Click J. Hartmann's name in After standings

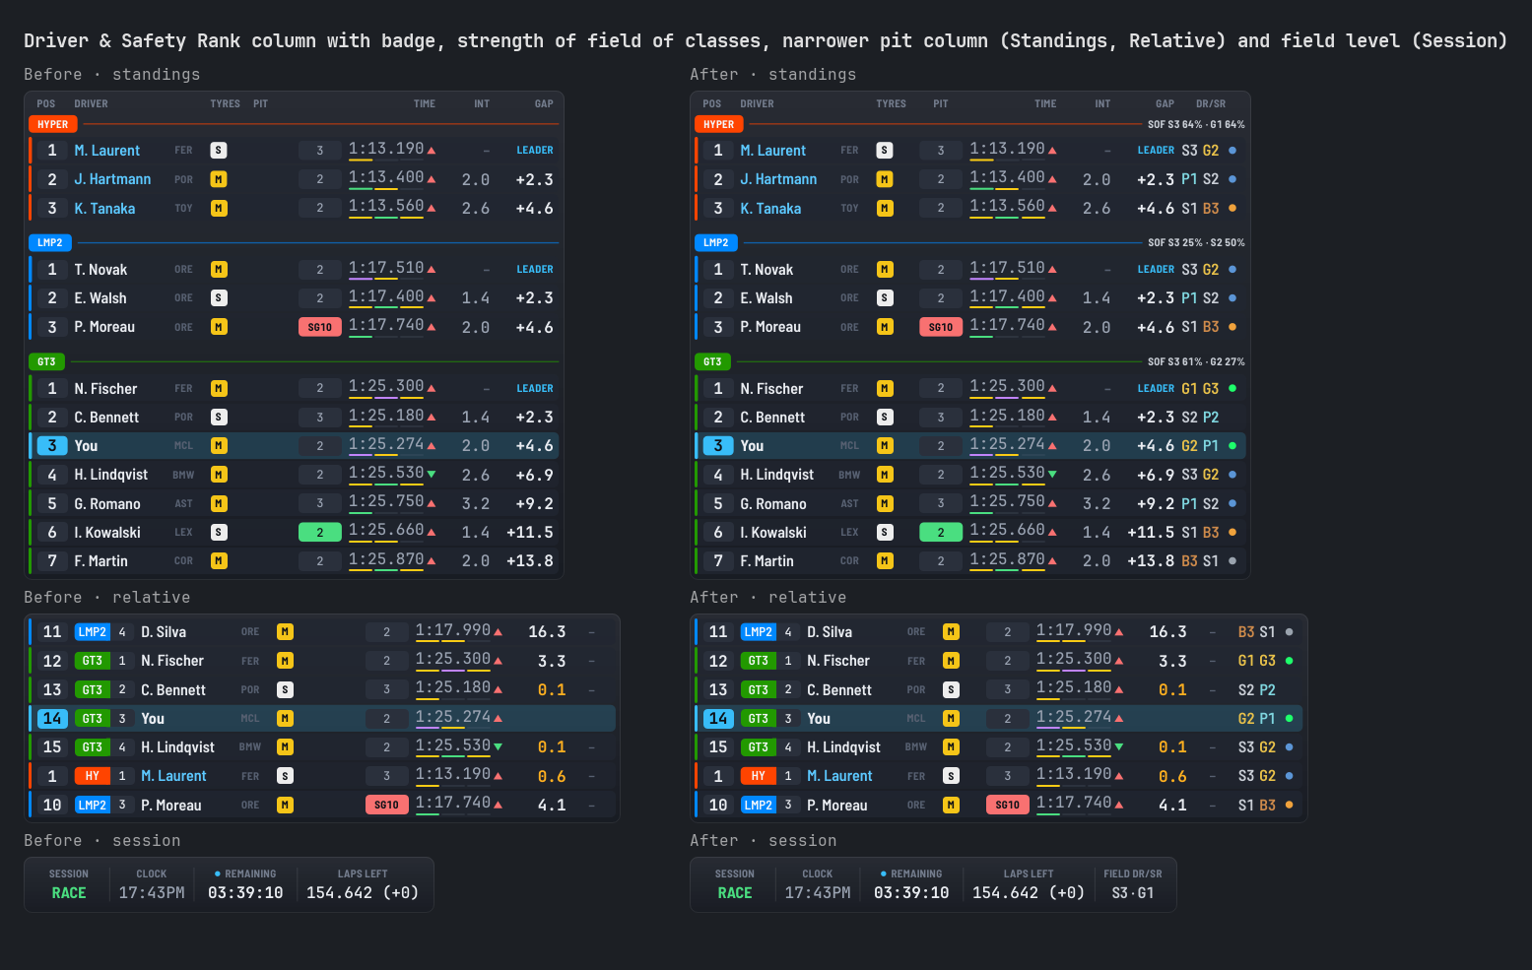(x=779, y=179)
